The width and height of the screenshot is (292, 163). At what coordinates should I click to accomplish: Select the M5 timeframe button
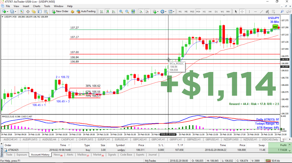(x=186, y=12)
